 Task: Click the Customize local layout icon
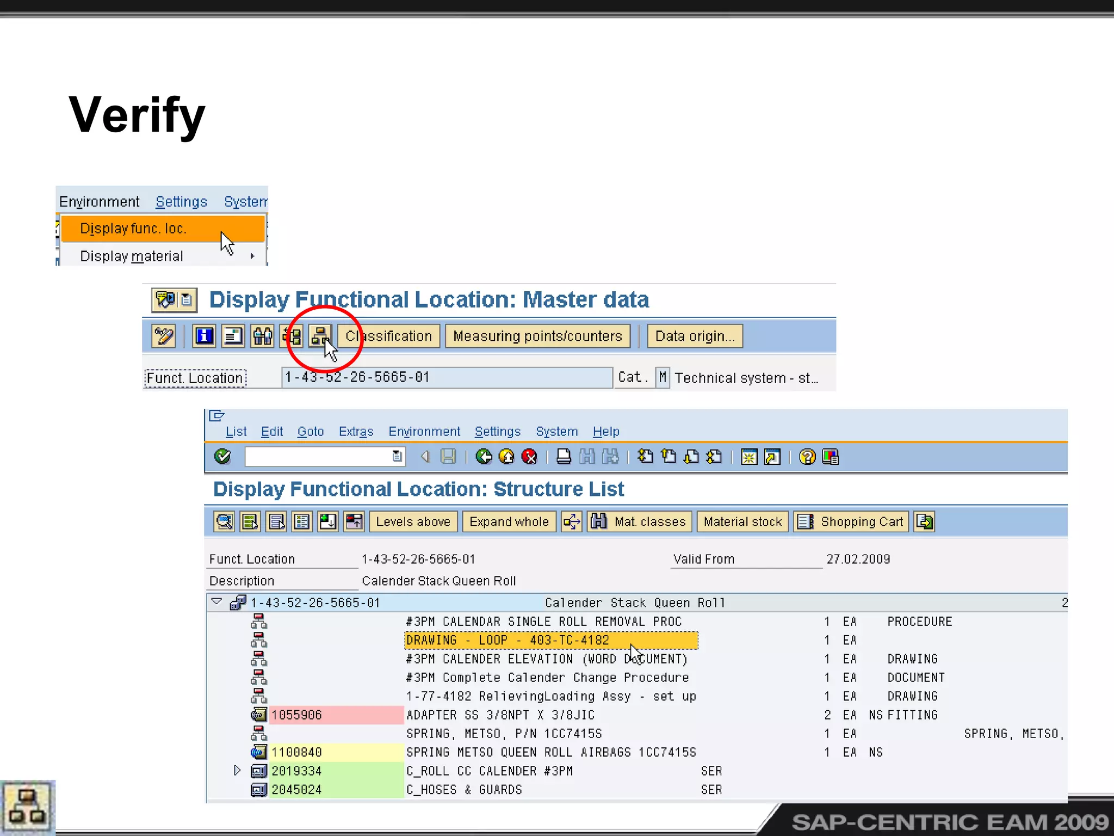click(x=831, y=456)
